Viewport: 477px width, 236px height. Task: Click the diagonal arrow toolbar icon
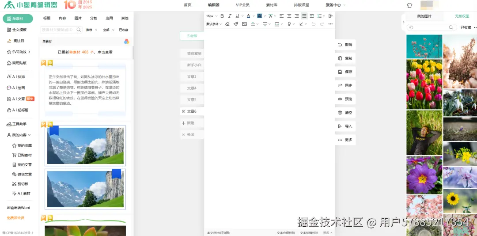(x=301, y=24)
